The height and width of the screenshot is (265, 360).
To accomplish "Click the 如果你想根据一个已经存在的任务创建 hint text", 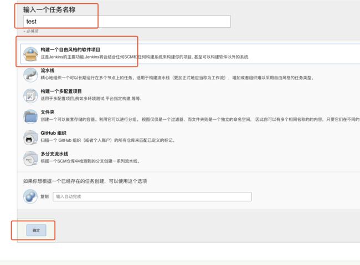I will pyautogui.click(x=85, y=181).
